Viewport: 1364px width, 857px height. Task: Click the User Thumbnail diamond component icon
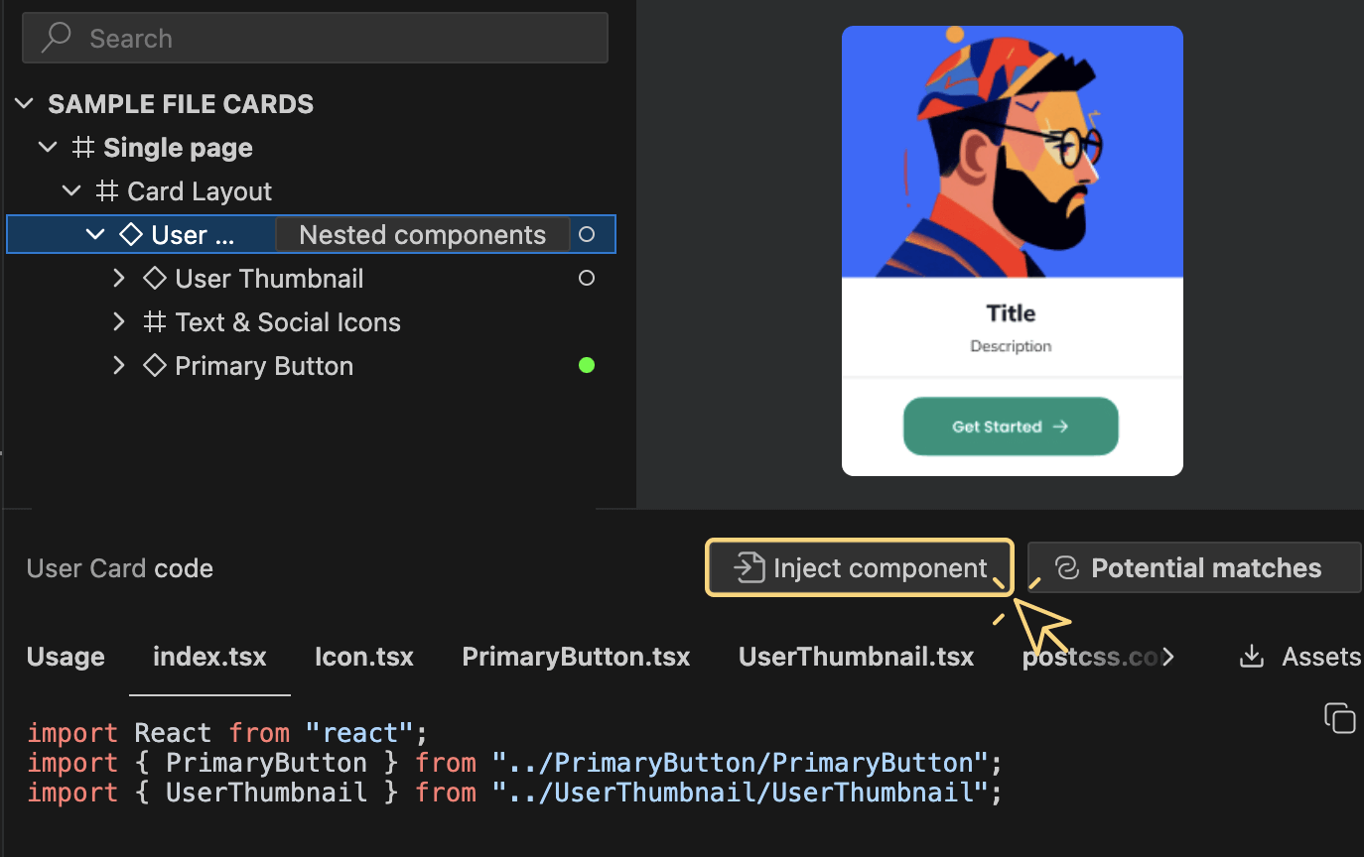[154, 279]
